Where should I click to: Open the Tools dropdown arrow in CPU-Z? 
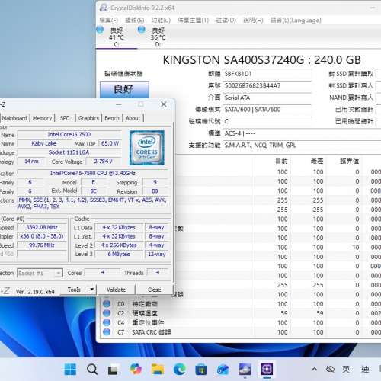[x=92, y=290]
